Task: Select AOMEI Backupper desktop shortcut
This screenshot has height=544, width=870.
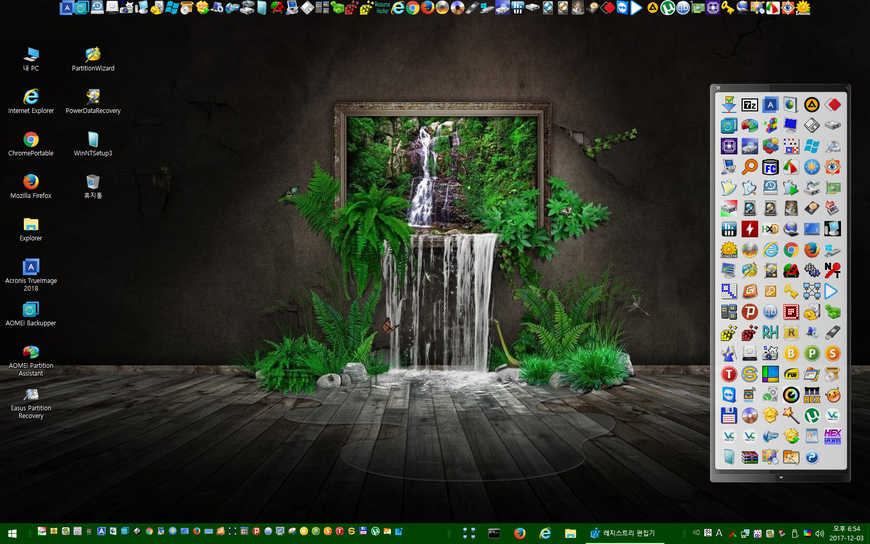Action: 31,314
